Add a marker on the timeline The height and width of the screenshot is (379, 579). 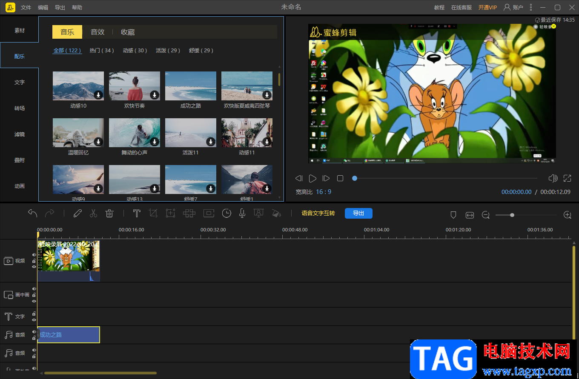453,215
